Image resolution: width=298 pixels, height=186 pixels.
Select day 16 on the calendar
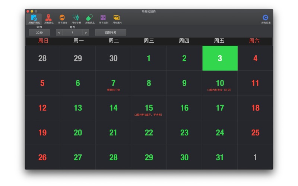tap(184, 108)
